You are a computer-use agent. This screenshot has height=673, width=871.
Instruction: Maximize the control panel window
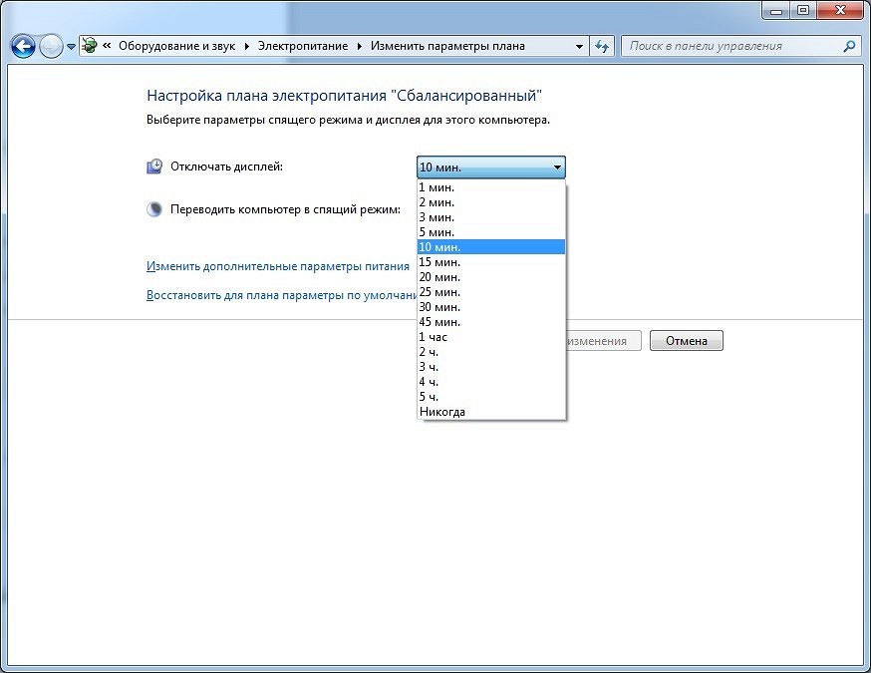[x=803, y=11]
